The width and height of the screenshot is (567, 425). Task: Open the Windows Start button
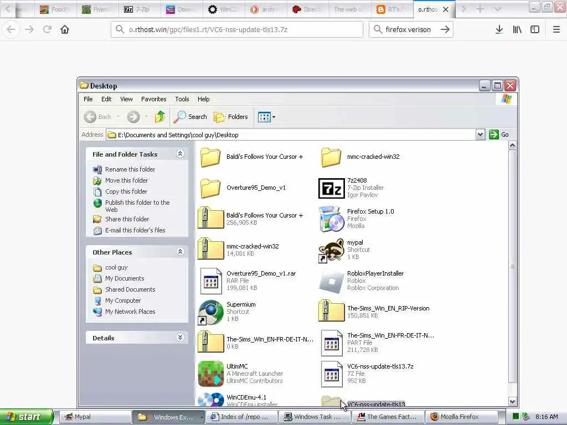coord(26,417)
